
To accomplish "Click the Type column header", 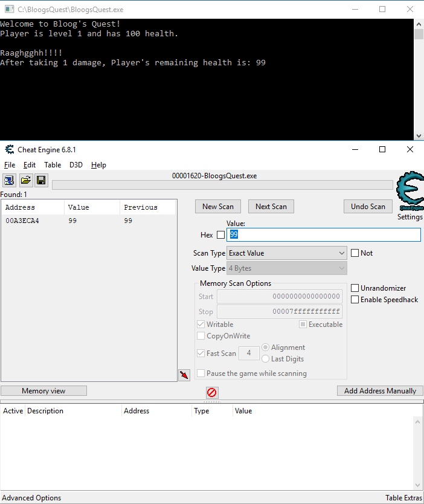I will coord(212,411).
